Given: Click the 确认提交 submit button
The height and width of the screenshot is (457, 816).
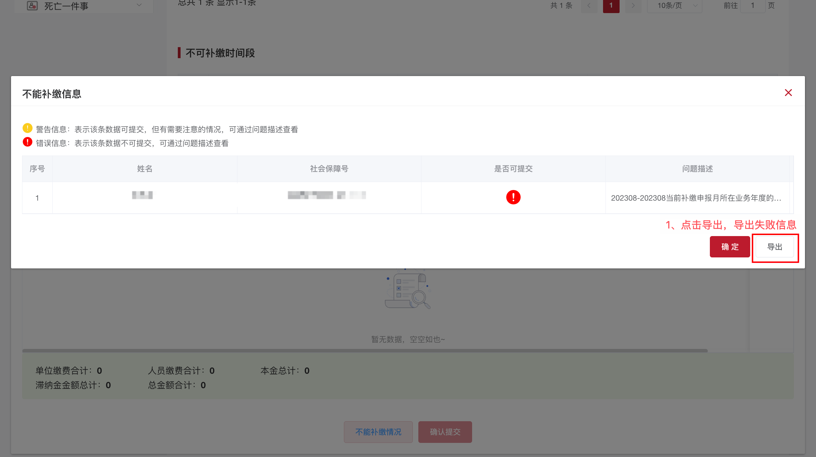Looking at the screenshot, I should pyautogui.click(x=445, y=432).
